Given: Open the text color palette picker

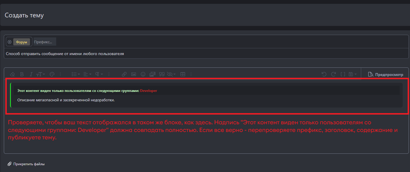Looking at the screenshot, I should tap(52, 74).
